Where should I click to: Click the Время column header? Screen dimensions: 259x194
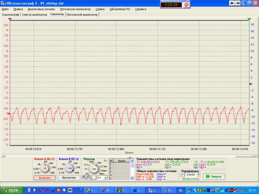tap(122, 161)
